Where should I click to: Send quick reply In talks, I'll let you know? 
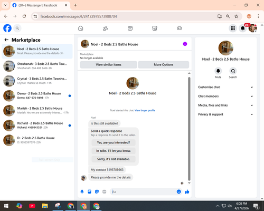pos(114,151)
